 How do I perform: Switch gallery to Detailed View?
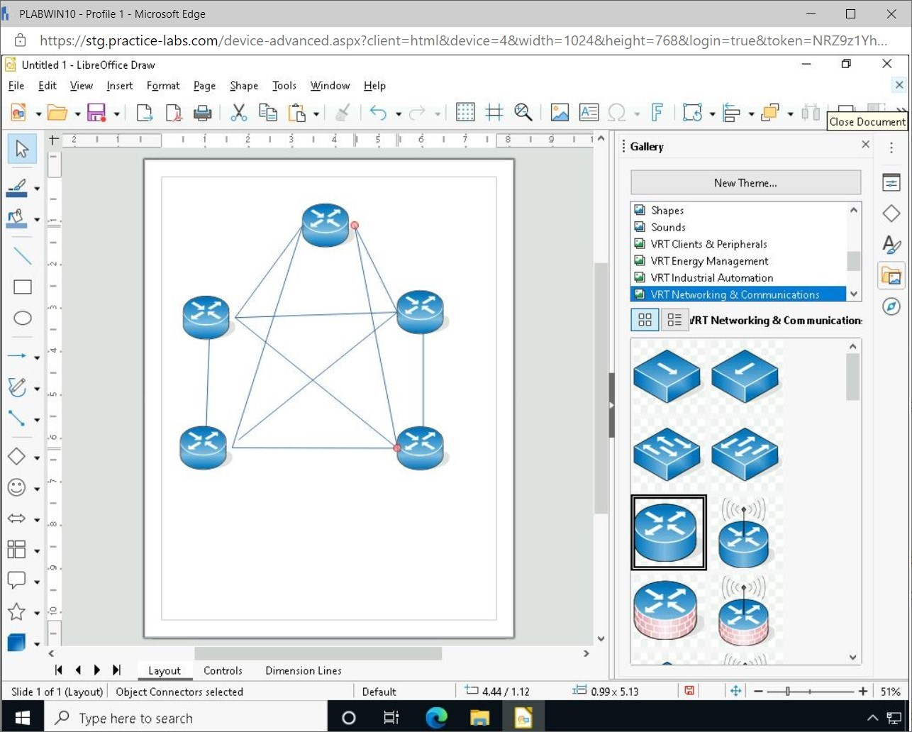[x=674, y=320]
